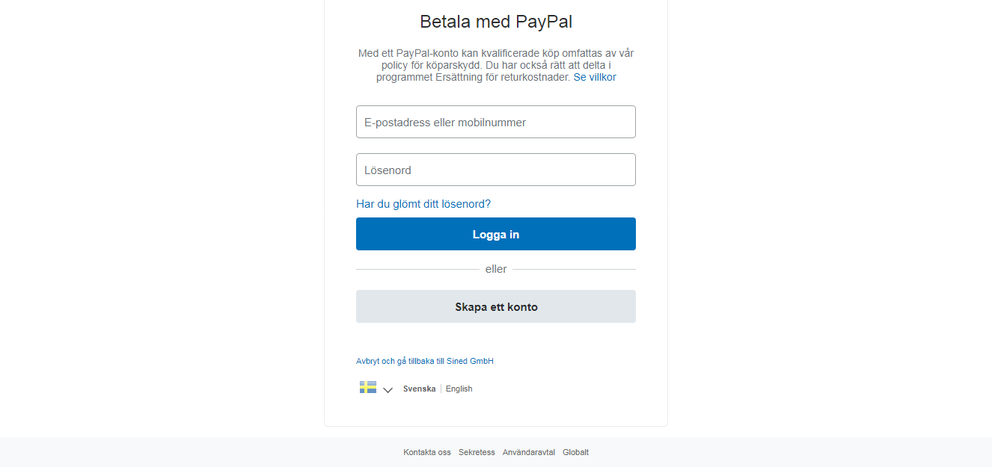Click the Swedish flag icon
This screenshot has height=476, width=992.
pyautogui.click(x=368, y=387)
